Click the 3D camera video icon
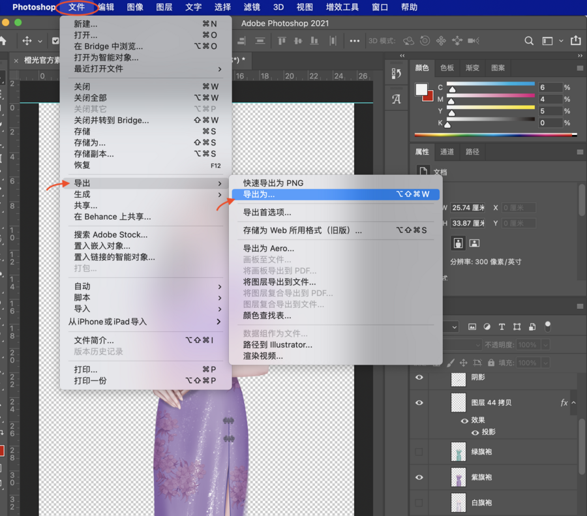This screenshot has height=516, width=587. pos(473,40)
